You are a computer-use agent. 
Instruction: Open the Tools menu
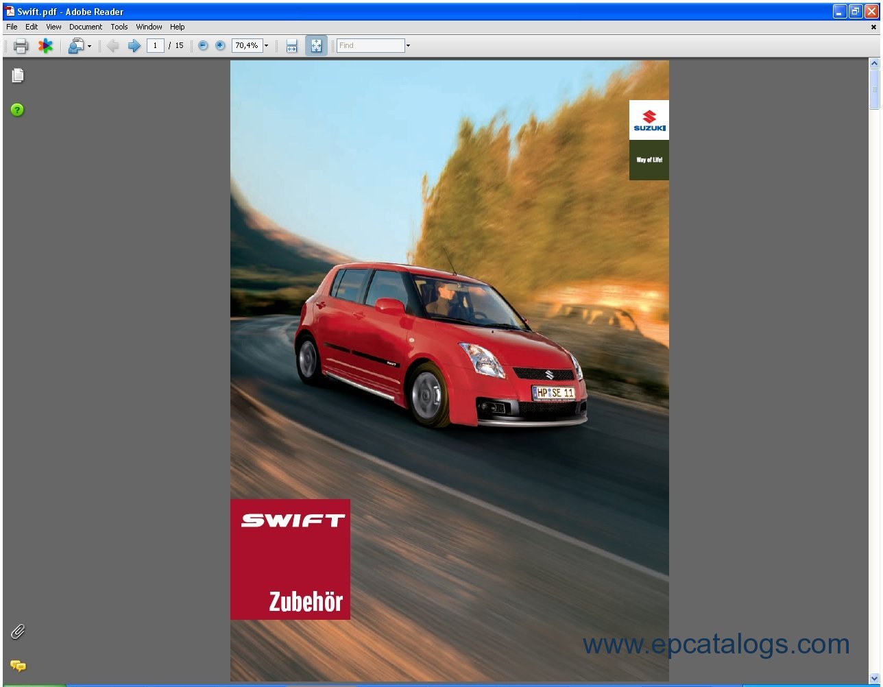(119, 27)
